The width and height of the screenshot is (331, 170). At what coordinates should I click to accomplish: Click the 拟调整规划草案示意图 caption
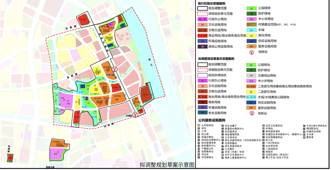click(167, 165)
